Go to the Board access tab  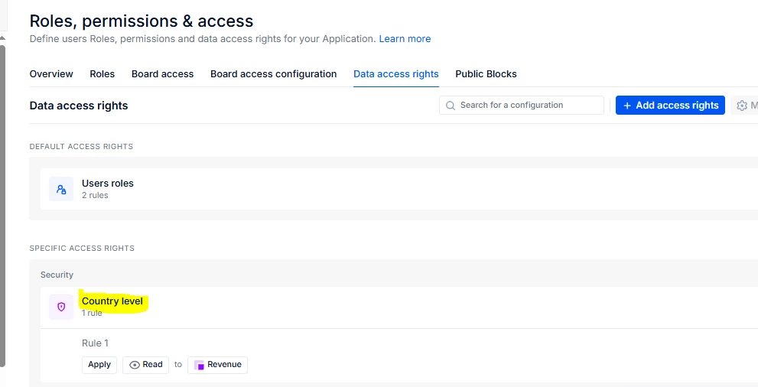pos(162,74)
